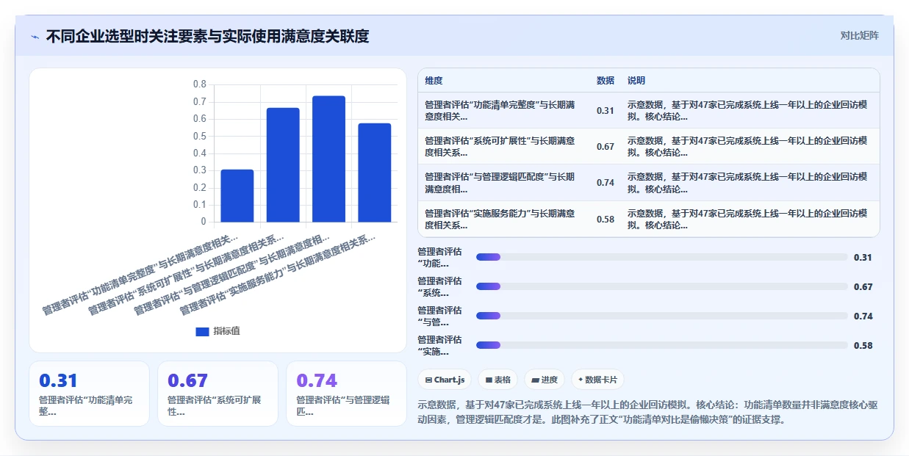The image size is (909, 456).
Task: Click the 0.74 value in the table
Action: tap(606, 183)
